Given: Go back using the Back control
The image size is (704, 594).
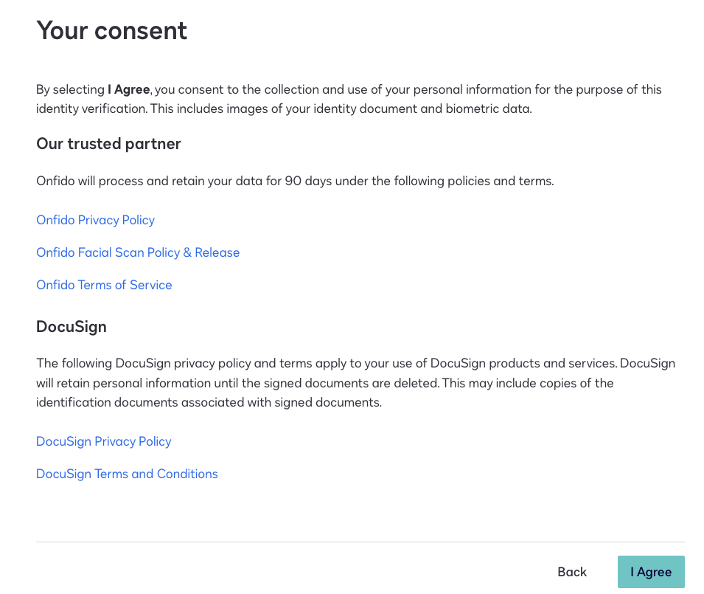Looking at the screenshot, I should click(571, 572).
